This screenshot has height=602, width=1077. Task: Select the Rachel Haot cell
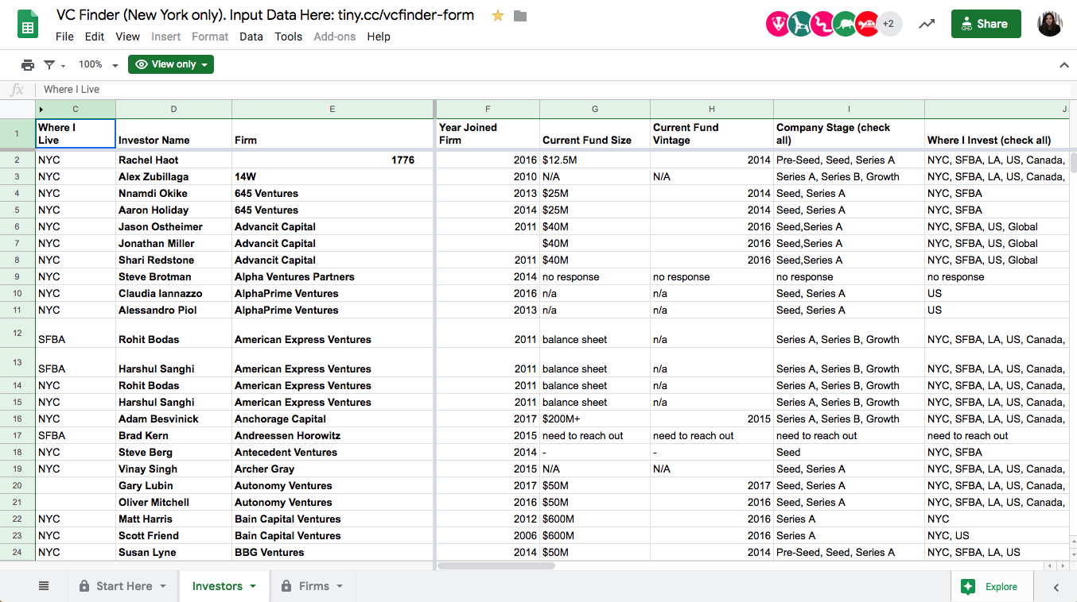[x=173, y=160]
